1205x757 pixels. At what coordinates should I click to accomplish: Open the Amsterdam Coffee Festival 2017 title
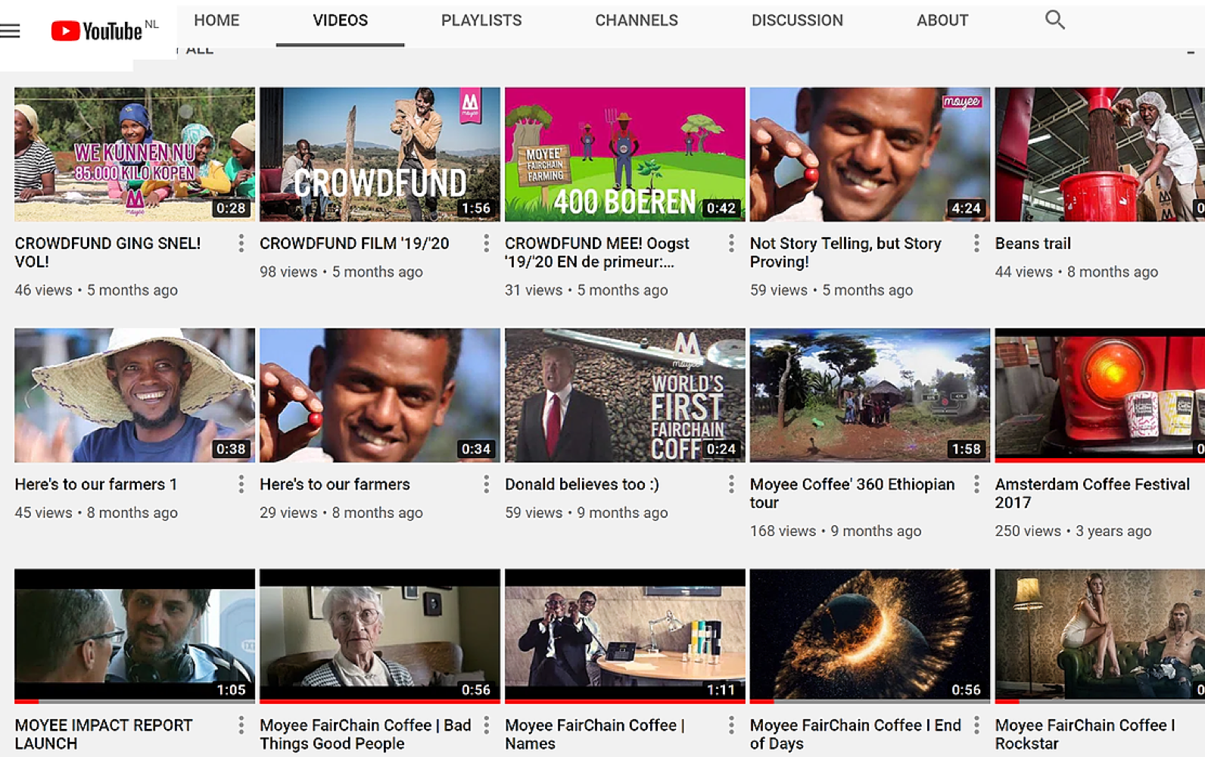click(1092, 493)
